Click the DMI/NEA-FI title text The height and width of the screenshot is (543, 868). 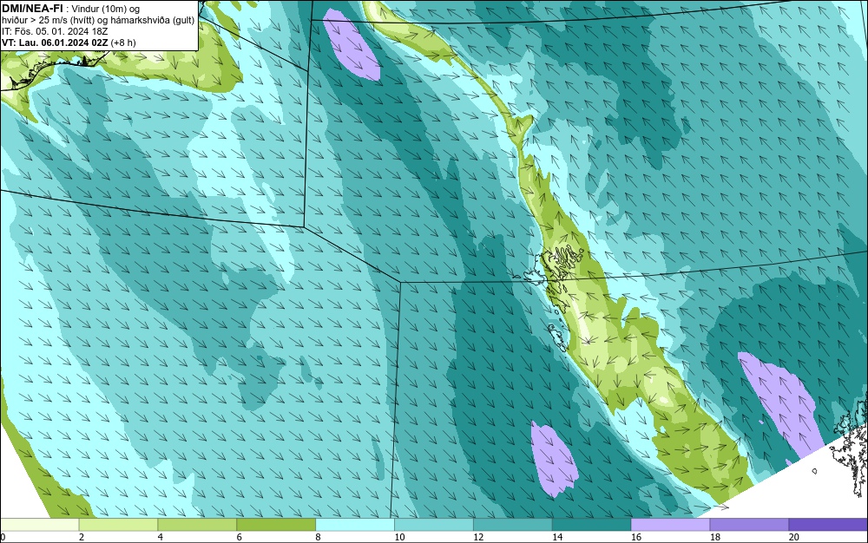click(32, 9)
